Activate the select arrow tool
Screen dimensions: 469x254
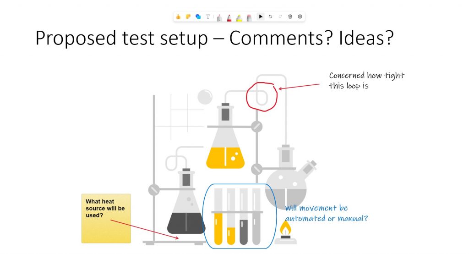pos(261,17)
